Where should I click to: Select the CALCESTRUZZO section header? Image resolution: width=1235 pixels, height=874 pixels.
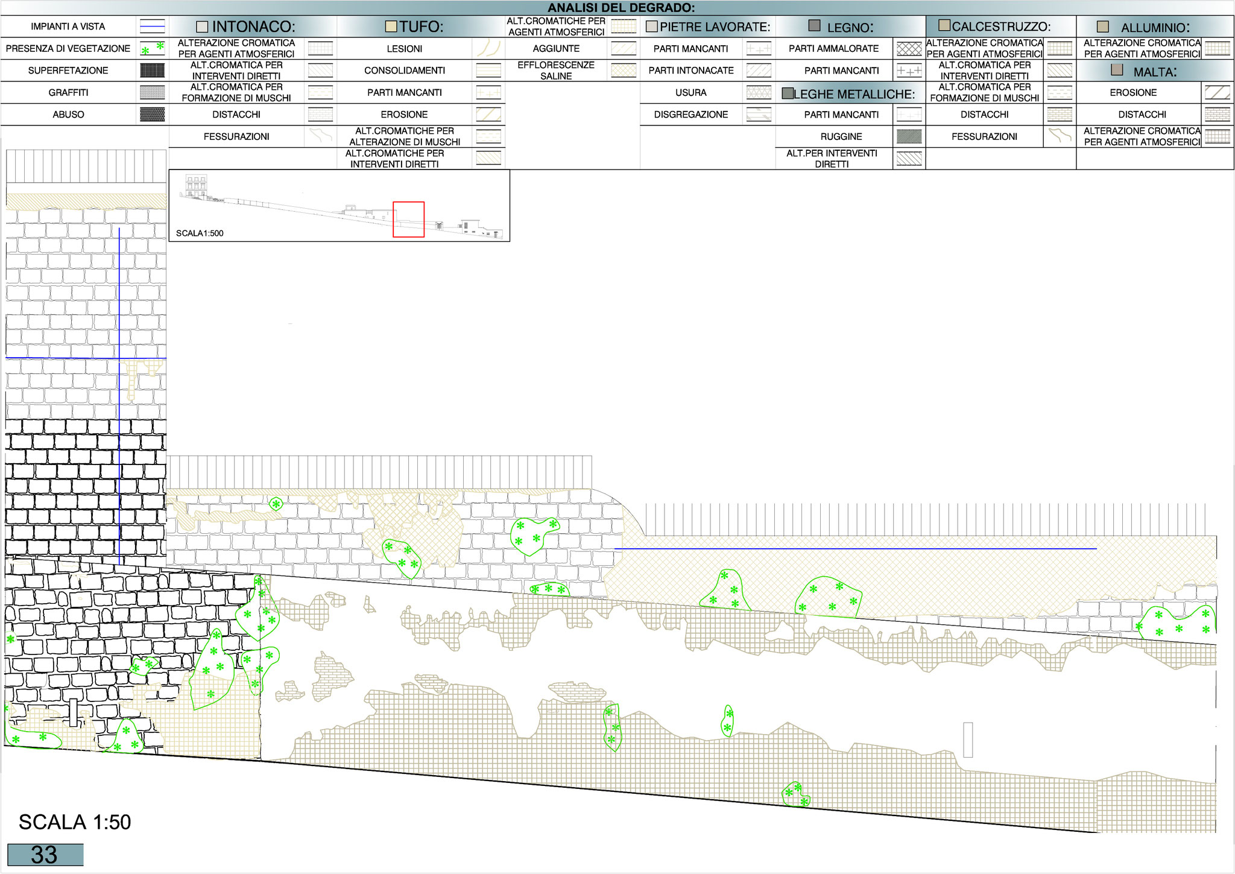pyautogui.click(x=1000, y=27)
